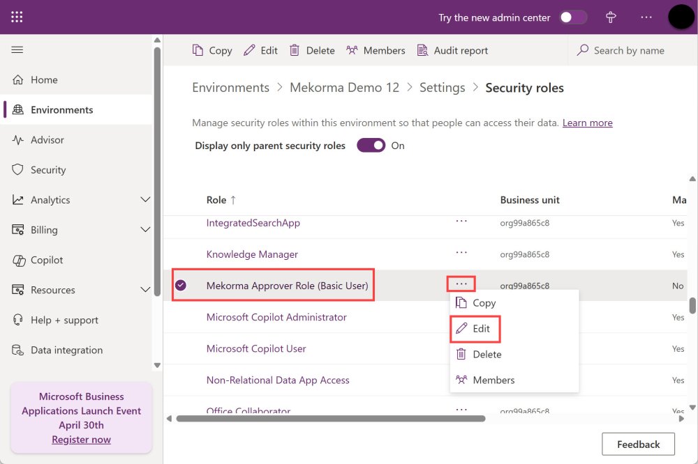Expand the Resources section chevron
The height and width of the screenshot is (464, 698).
[145, 290]
